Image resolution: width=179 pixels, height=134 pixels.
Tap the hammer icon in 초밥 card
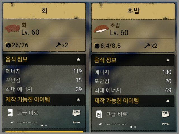tap(147, 46)
